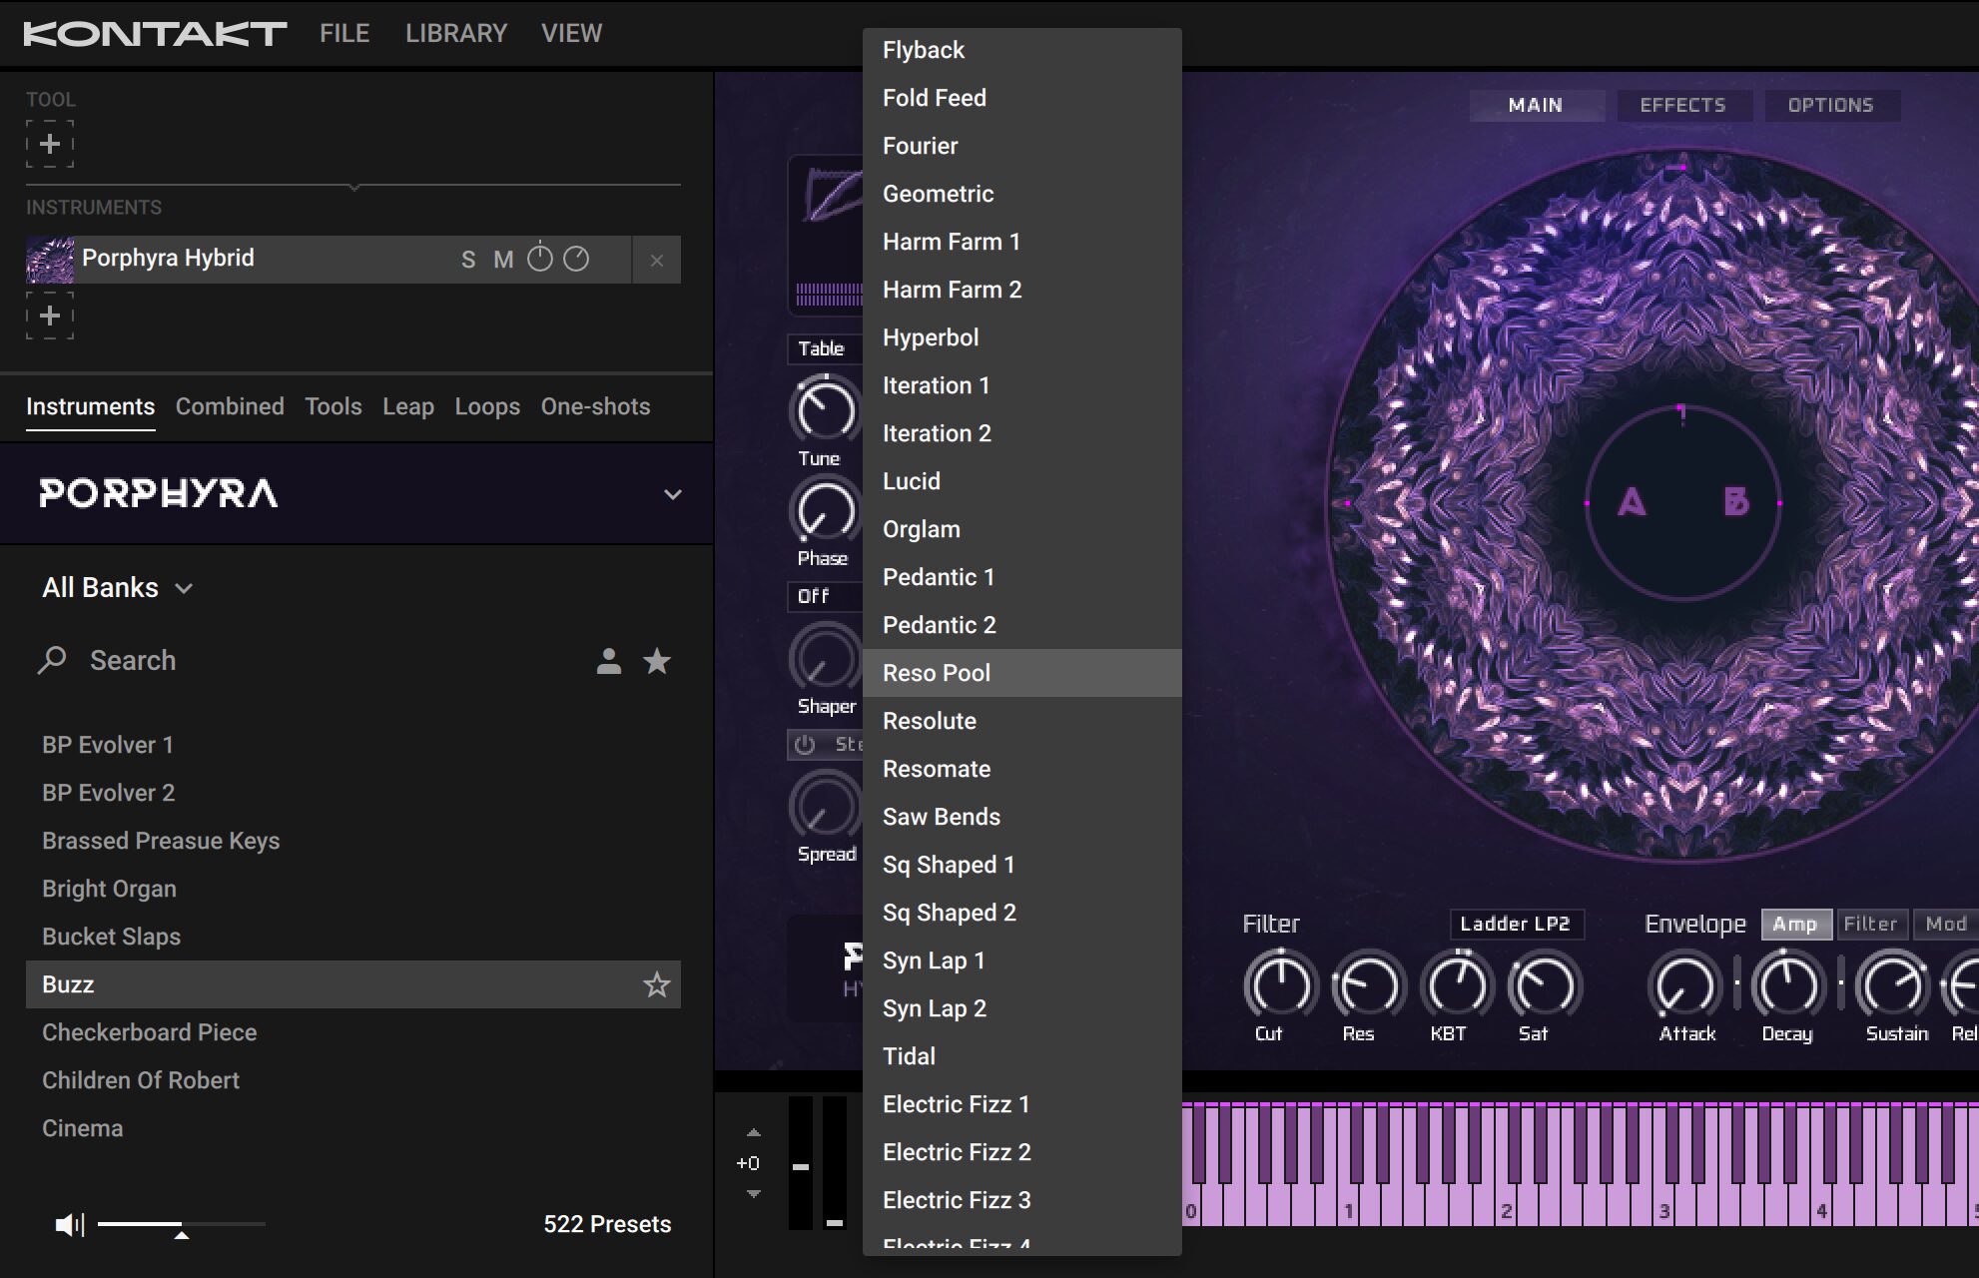This screenshot has width=1979, height=1278.
Task: Click the add tool plus icon
Action: click(50, 144)
